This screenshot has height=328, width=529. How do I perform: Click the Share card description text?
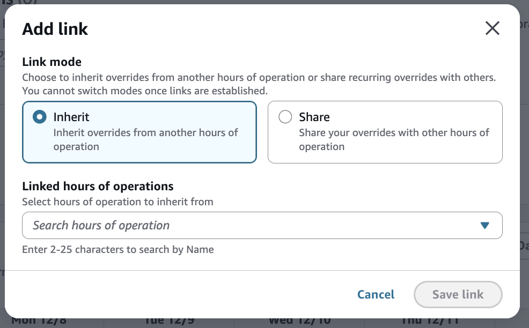[x=394, y=139]
